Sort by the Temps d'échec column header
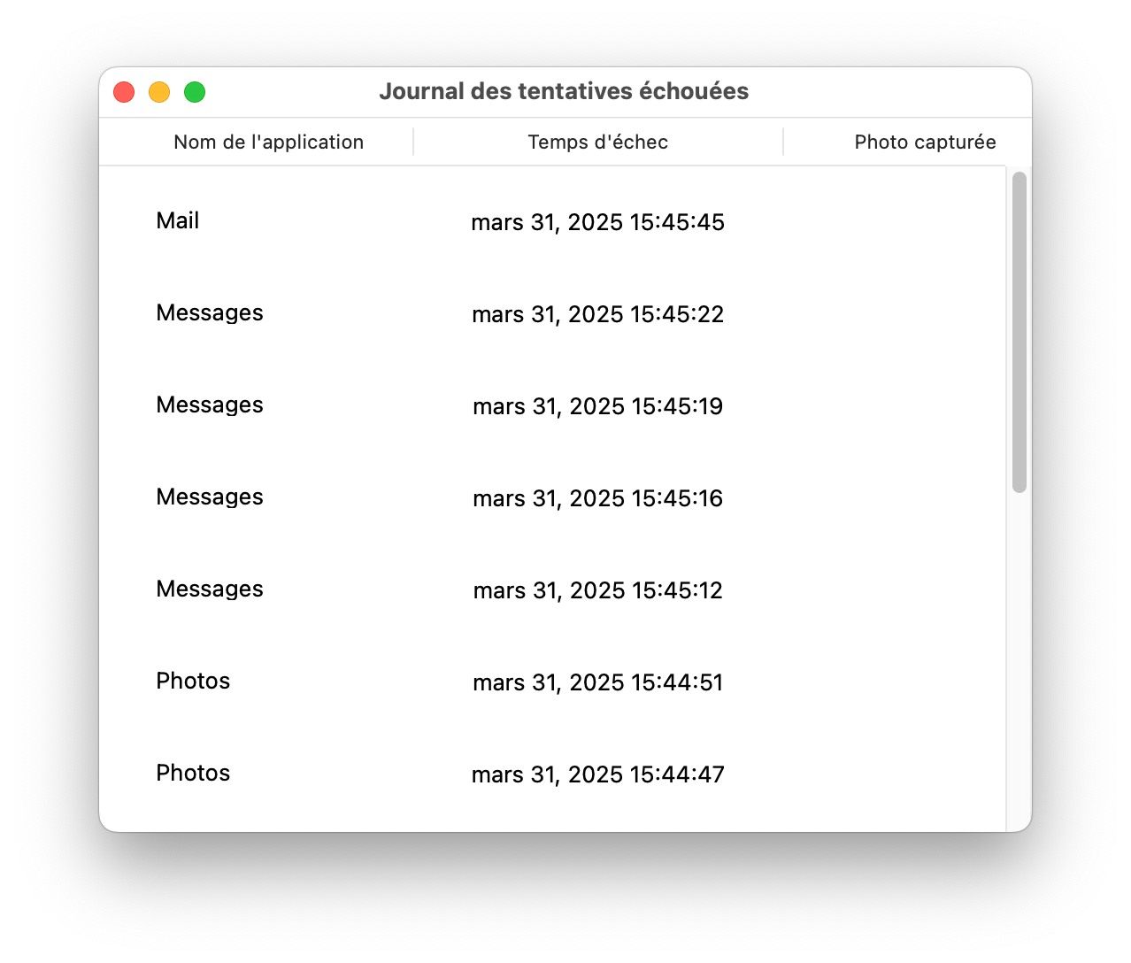 pos(597,142)
